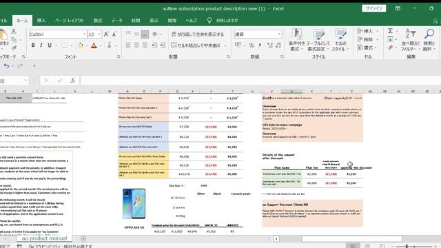This screenshot has height=248, width=441.
Task: Toggle wrap text (折り返して全体を表示する)
Action: (x=198, y=34)
